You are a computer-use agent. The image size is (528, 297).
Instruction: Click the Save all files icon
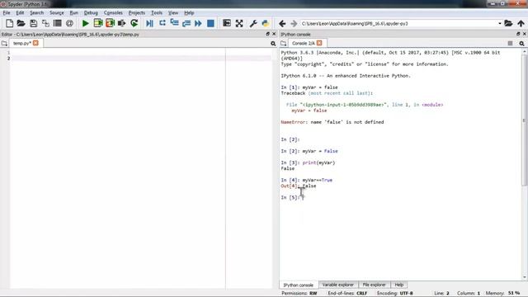click(x=45, y=23)
